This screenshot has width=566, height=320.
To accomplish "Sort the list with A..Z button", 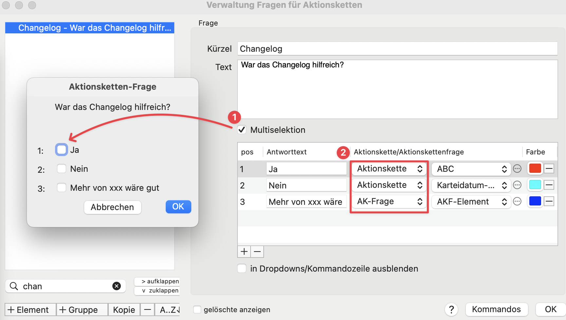I will click(168, 310).
